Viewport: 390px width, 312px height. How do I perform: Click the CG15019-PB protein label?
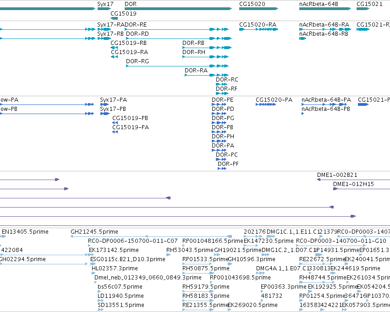[130, 118]
